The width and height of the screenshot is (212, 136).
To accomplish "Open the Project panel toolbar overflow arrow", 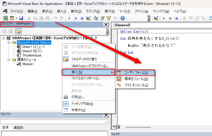I will (x=107, y=32).
